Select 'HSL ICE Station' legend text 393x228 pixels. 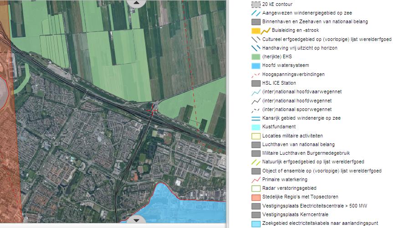(x=279, y=83)
